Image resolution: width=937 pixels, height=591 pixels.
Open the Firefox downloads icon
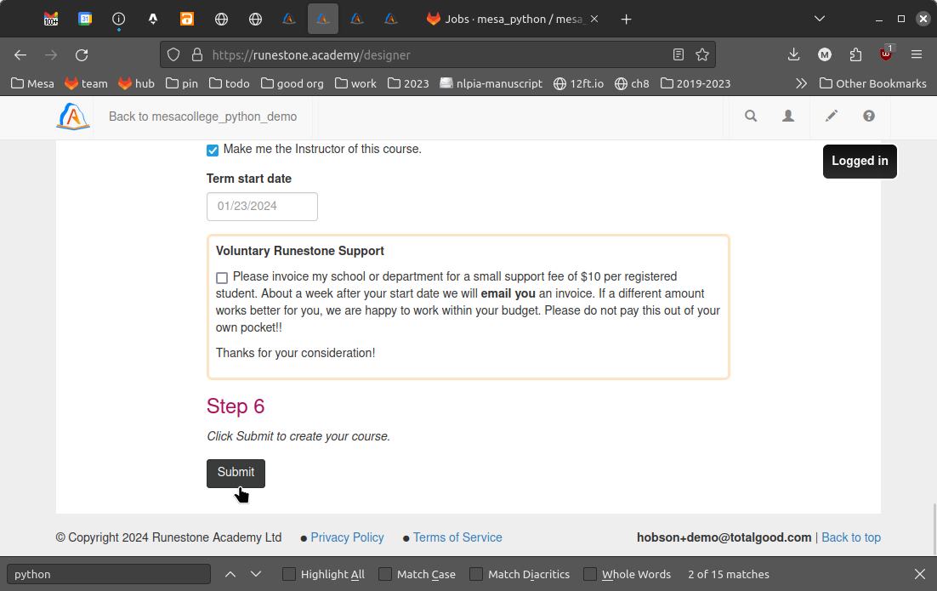(793, 54)
